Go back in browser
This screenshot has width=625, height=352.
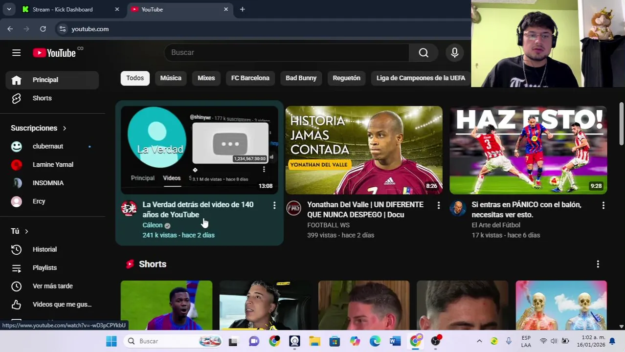10,29
